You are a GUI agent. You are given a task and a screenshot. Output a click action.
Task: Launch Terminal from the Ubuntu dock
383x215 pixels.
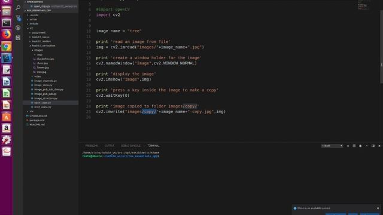(7, 23)
